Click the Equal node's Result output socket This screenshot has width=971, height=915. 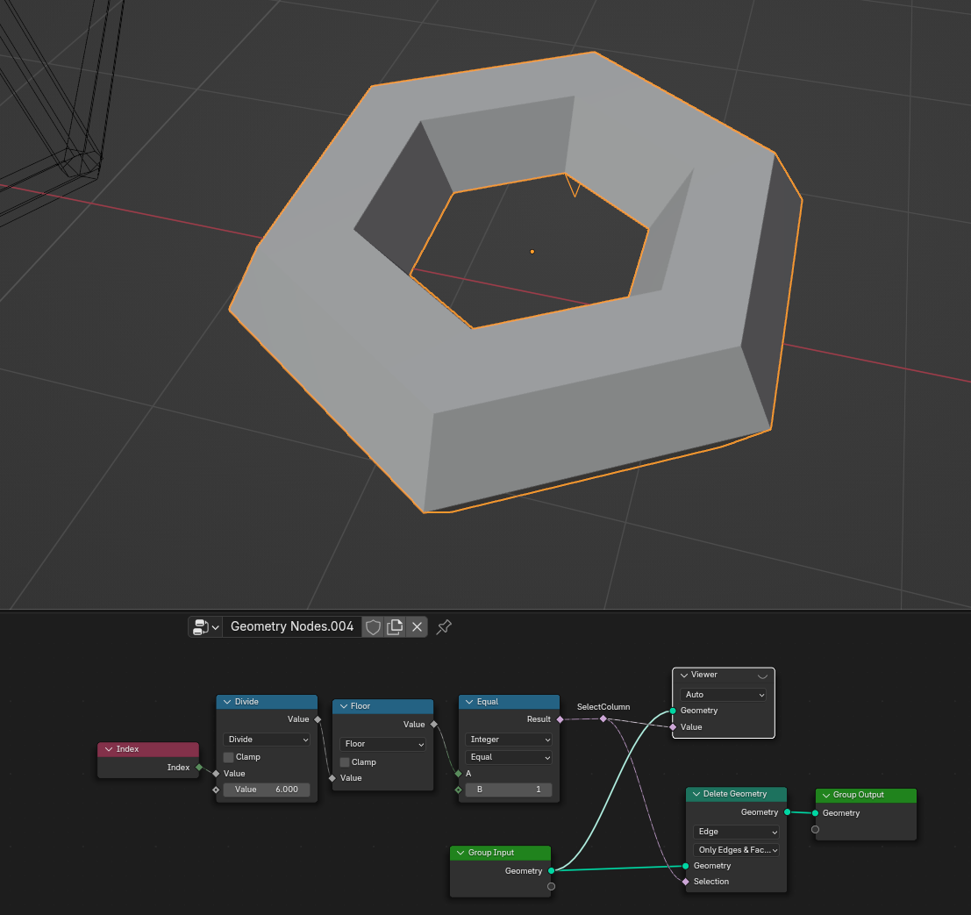click(560, 719)
